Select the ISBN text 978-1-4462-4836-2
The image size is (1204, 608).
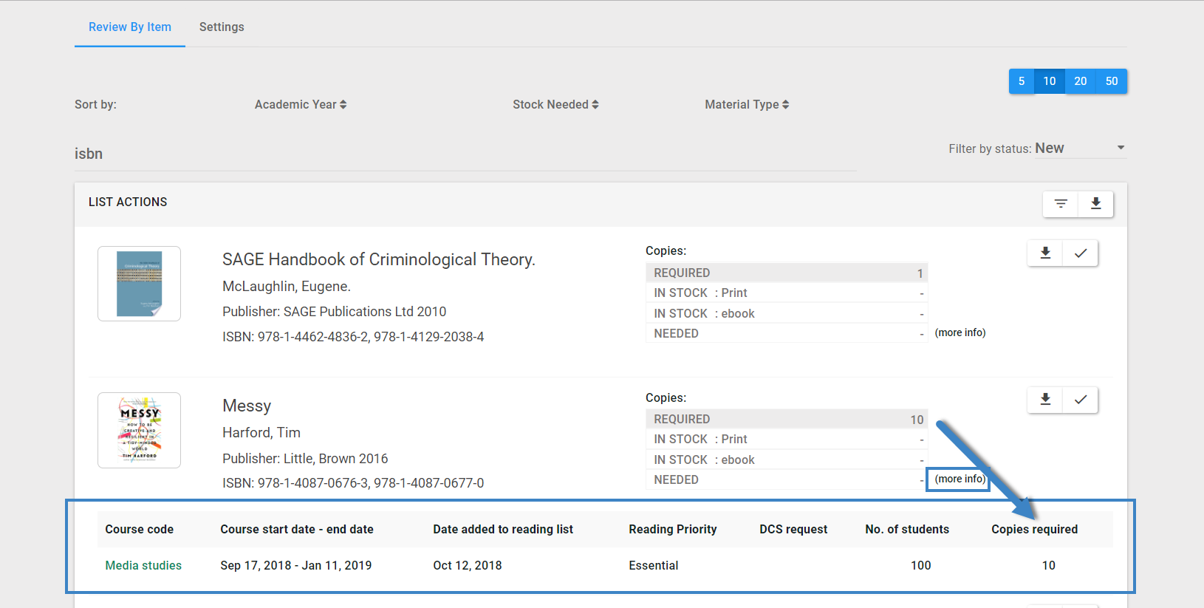pyautogui.click(x=312, y=337)
